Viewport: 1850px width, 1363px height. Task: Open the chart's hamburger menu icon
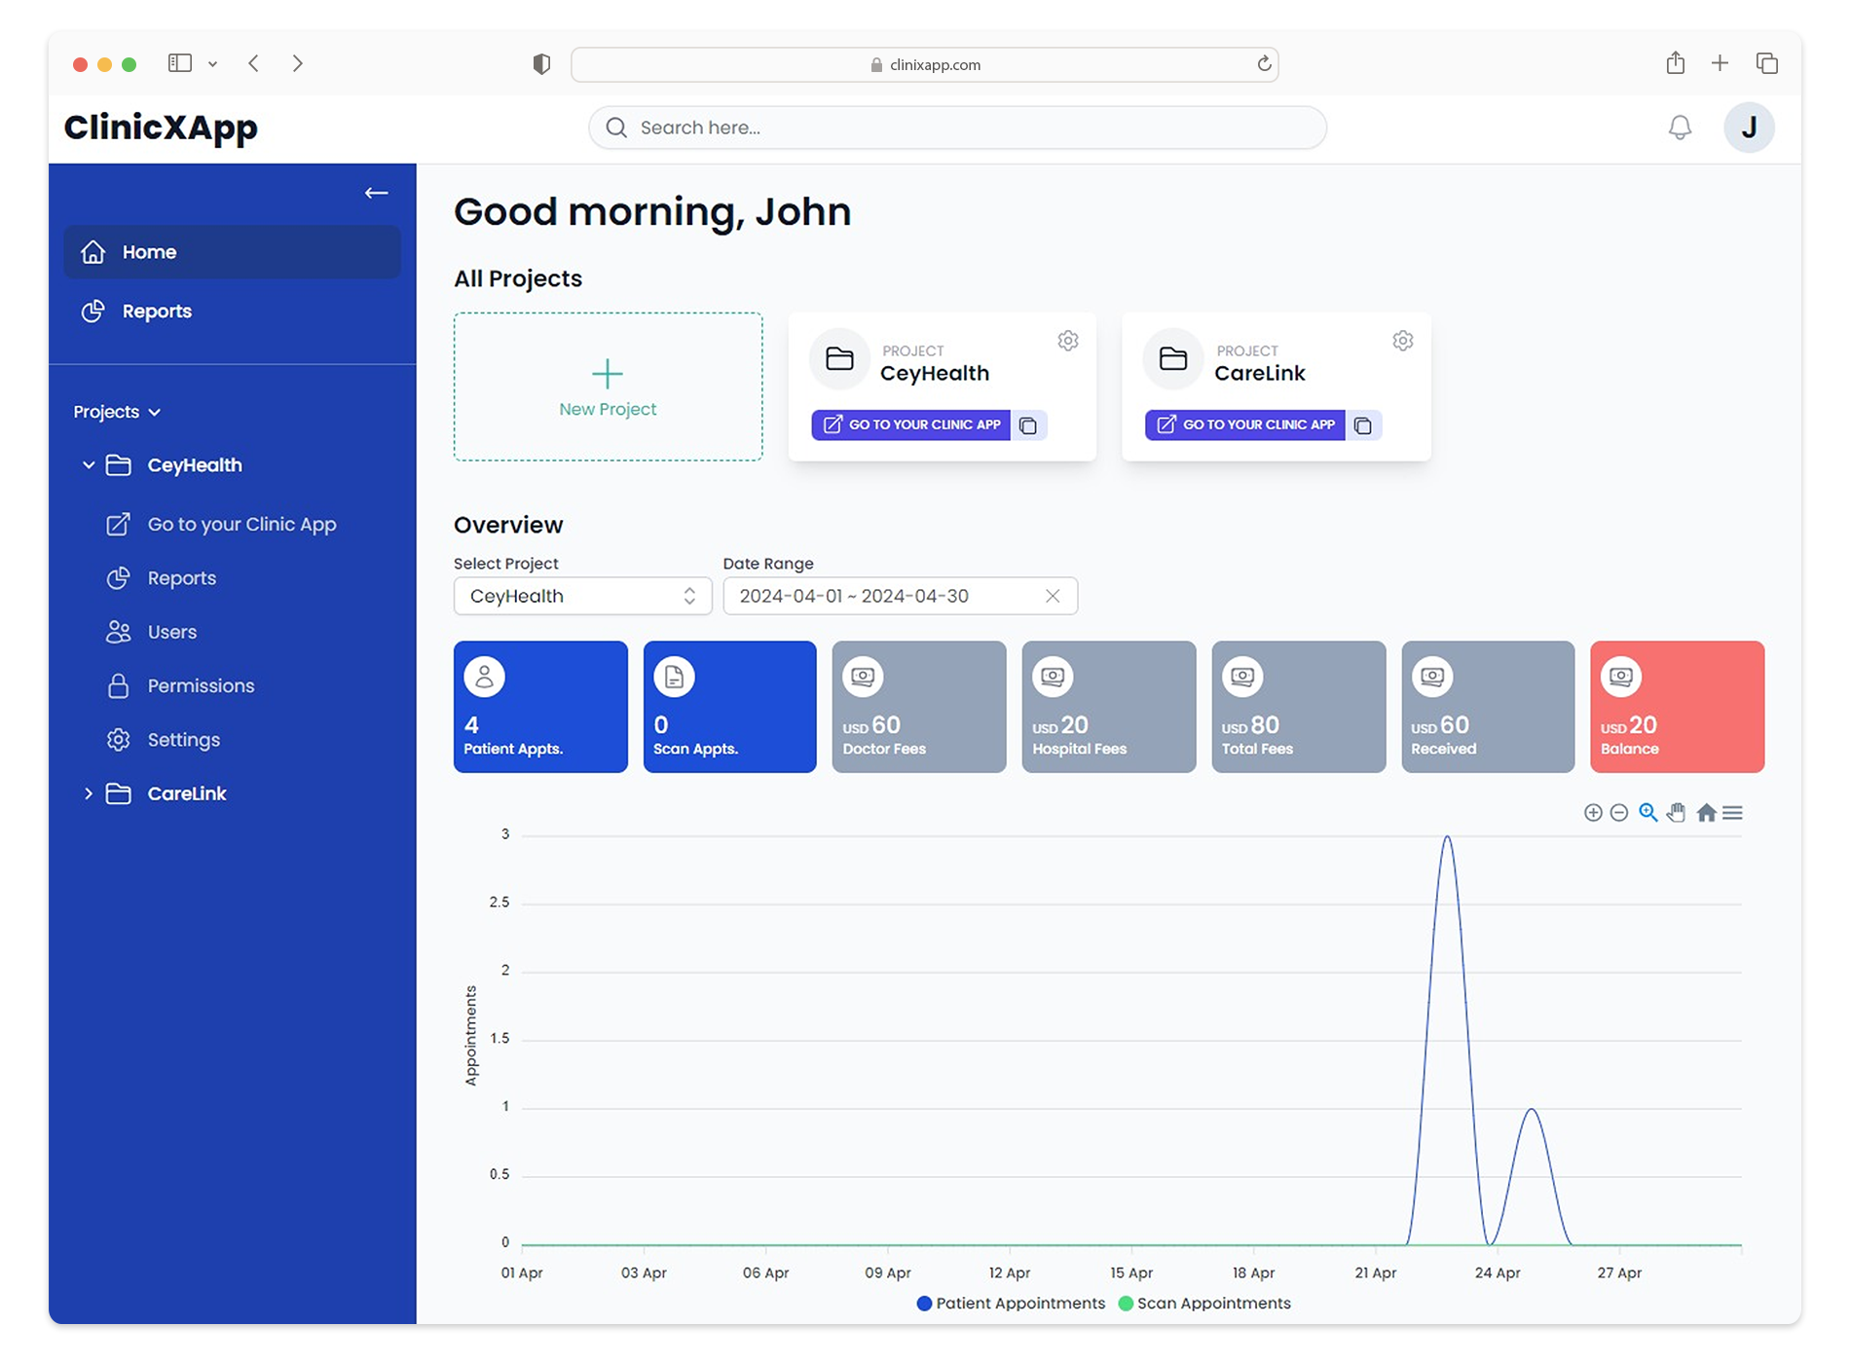pos(1733,813)
